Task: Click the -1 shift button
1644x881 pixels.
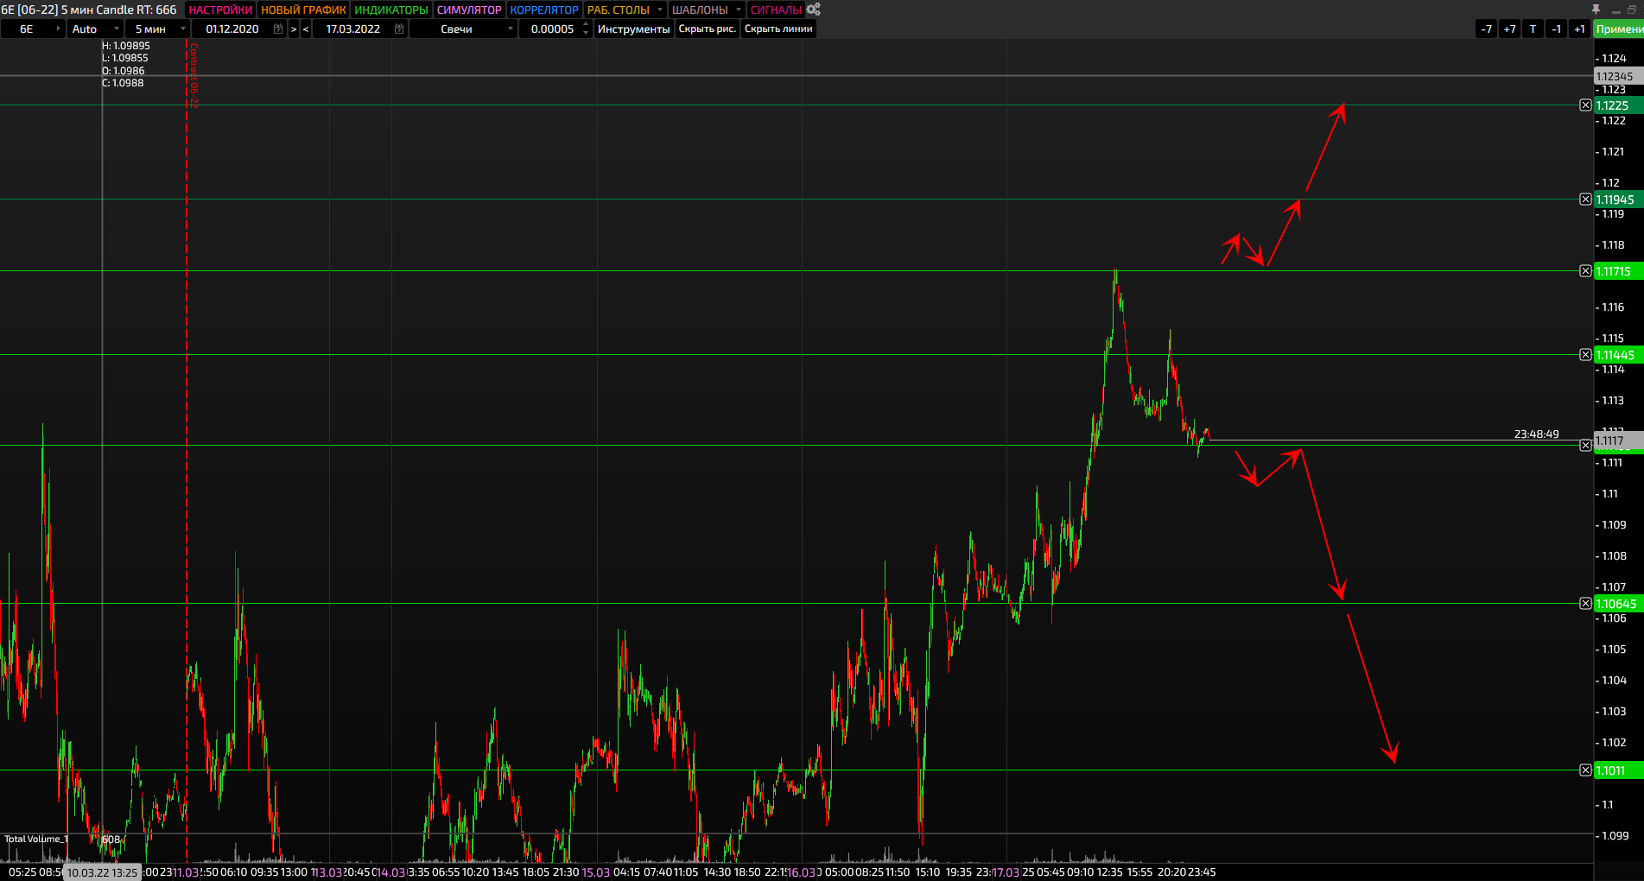Action: [1556, 29]
